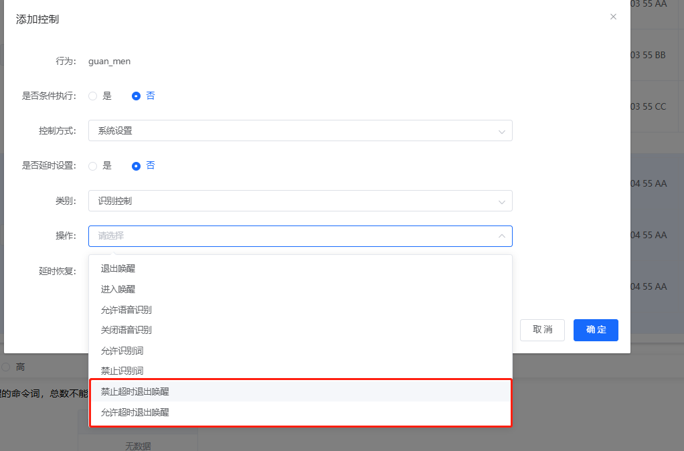Select 是 for 是否延时设置
684x451 pixels.
[93, 166]
